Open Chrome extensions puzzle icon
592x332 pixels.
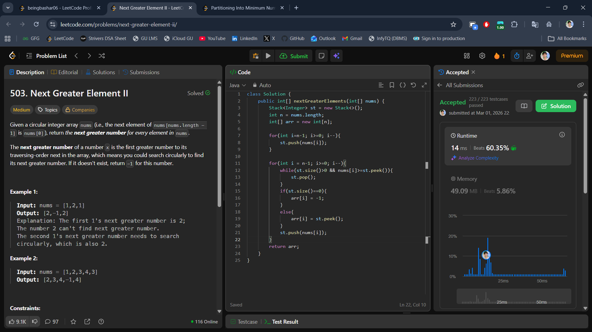(515, 24)
